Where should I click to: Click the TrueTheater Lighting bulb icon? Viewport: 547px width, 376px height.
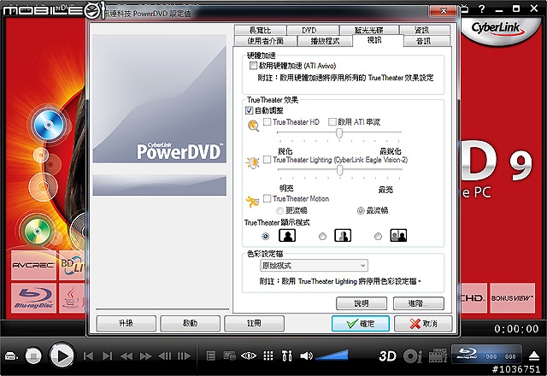pyautogui.click(x=253, y=162)
